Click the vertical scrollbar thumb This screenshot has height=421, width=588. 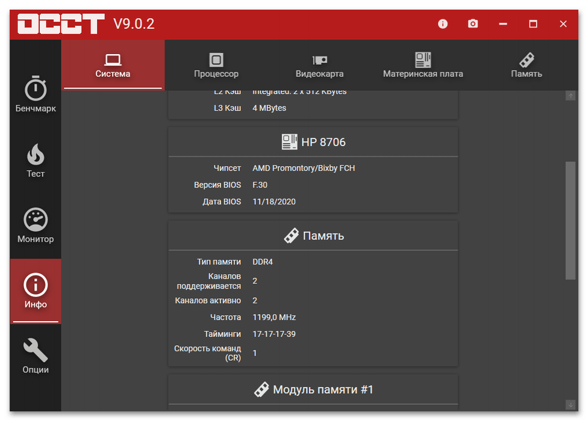570,220
